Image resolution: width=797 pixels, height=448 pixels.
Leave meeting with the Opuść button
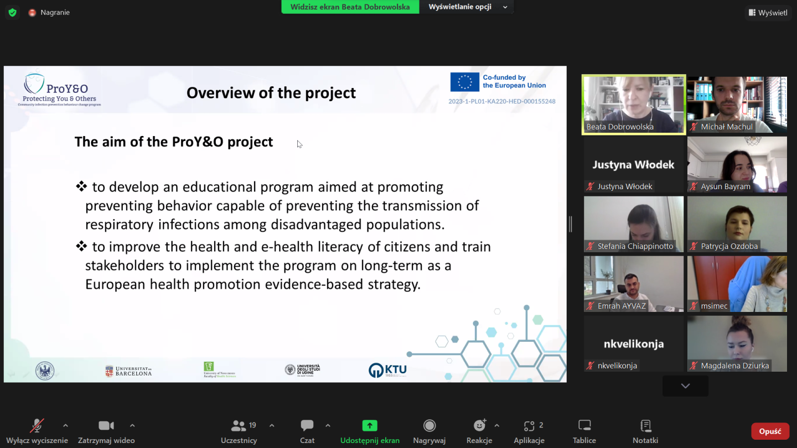click(770, 431)
